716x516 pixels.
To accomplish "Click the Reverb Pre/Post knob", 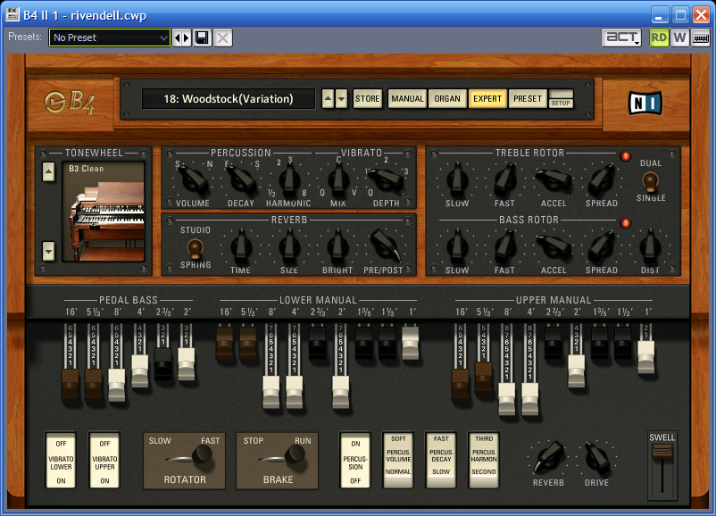I will tap(386, 246).
